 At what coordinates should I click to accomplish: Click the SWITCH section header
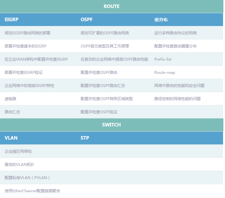[x=111, y=125]
